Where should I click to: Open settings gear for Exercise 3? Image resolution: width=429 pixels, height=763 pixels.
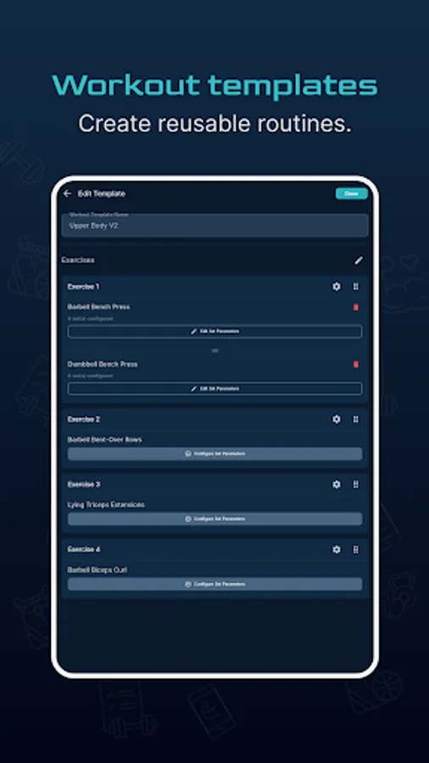point(337,484)
